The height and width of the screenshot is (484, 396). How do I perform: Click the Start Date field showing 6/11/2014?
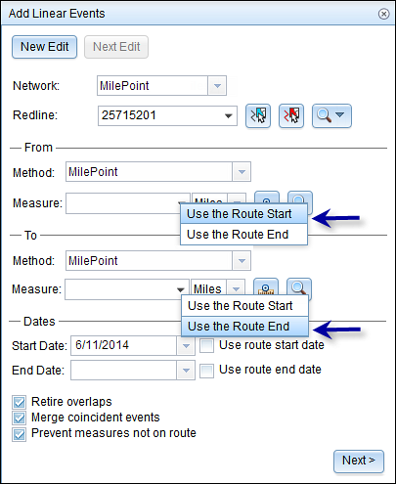124,345
